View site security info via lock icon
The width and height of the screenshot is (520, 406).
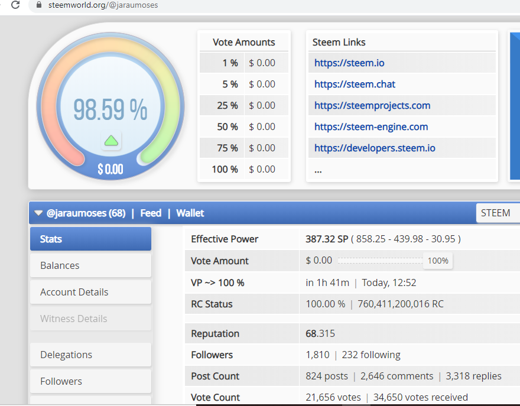coord(39,5)
